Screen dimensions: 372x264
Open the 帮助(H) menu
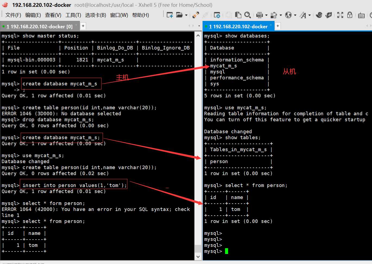(x=140, y=15)
